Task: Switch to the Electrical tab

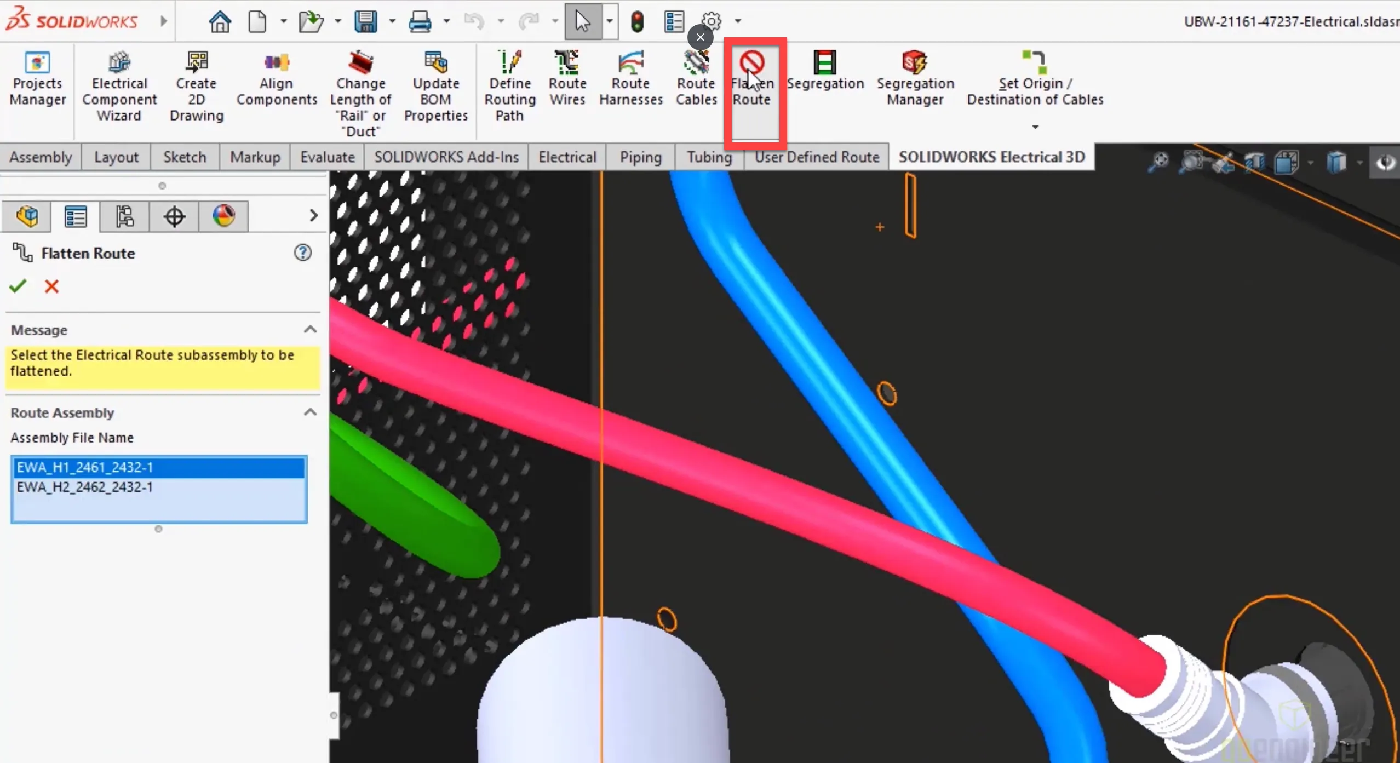Action: click(x=566, y=156)
